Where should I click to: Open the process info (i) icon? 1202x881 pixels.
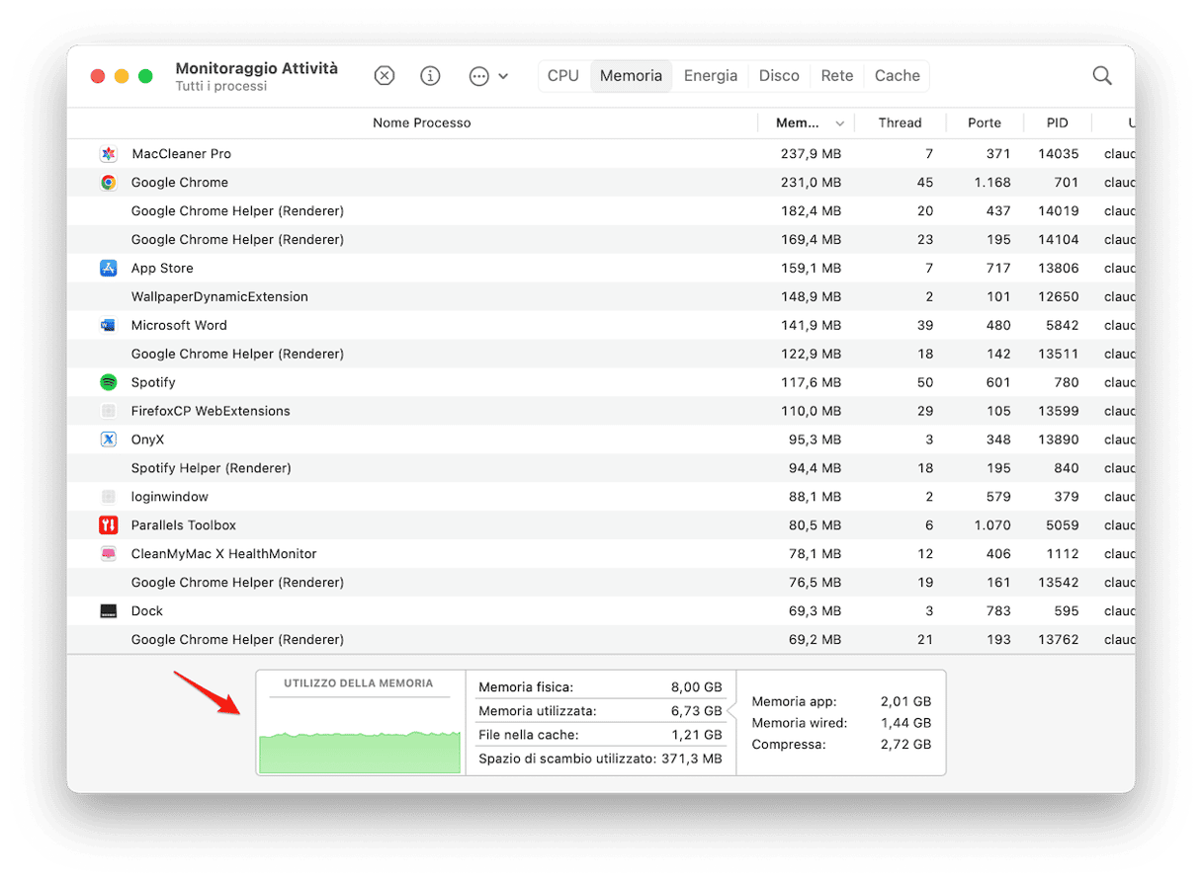(430, 76)
